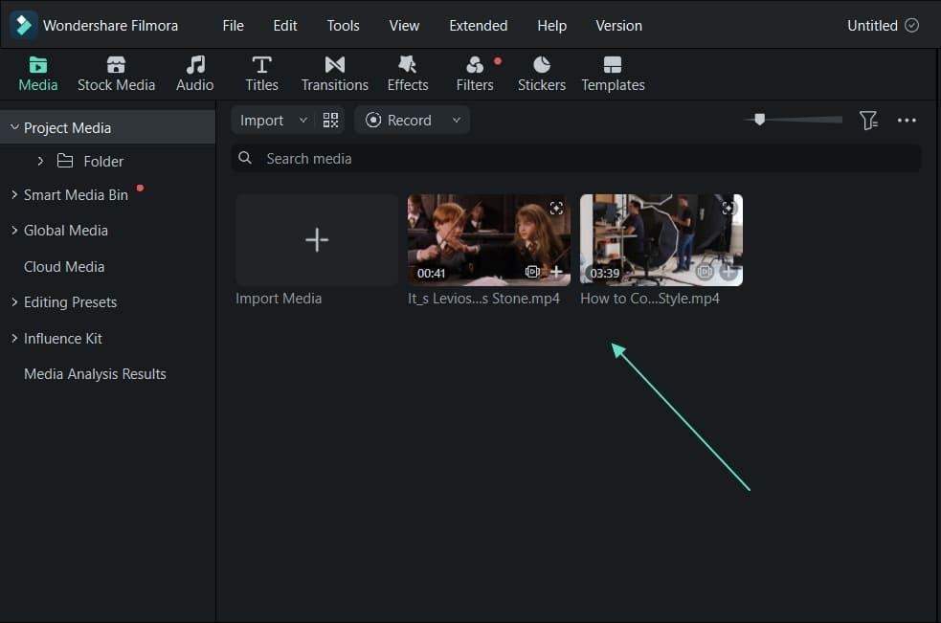Click the QR code import icon
This screenshot has width=941, height=623.
(330, 120)
